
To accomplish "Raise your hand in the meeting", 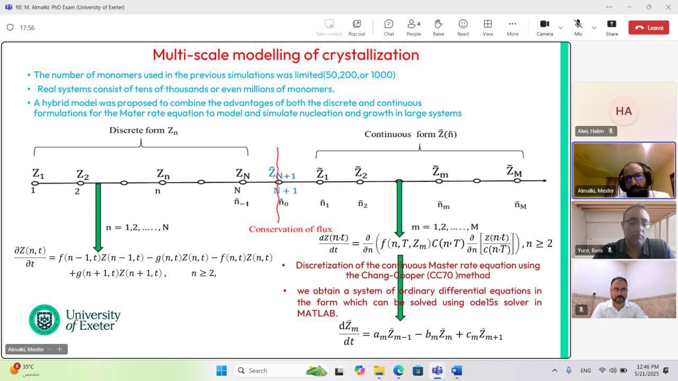I will point(438,28).
